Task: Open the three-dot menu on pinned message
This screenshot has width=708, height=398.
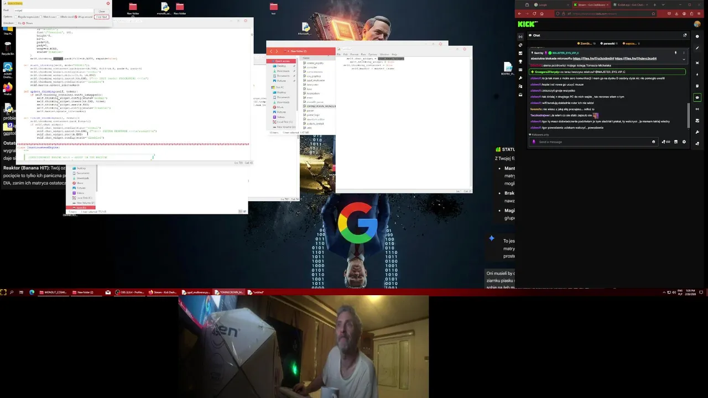Action: (684, 53)
